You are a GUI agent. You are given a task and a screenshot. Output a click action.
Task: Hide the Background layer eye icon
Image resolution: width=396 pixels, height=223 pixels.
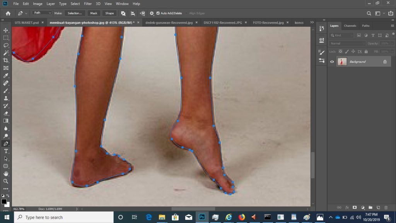332,62
